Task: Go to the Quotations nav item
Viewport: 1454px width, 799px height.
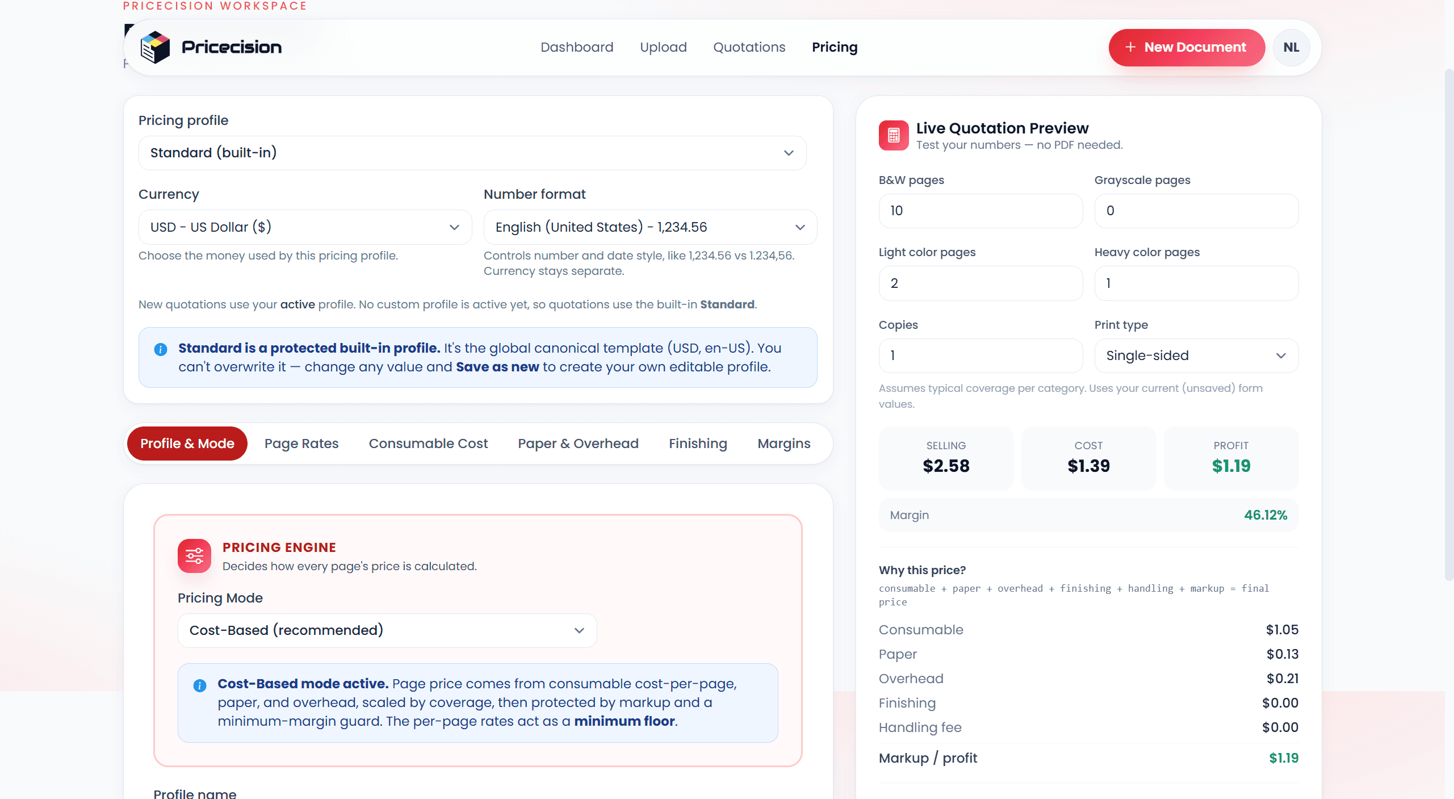Action: tap(749, 47)
